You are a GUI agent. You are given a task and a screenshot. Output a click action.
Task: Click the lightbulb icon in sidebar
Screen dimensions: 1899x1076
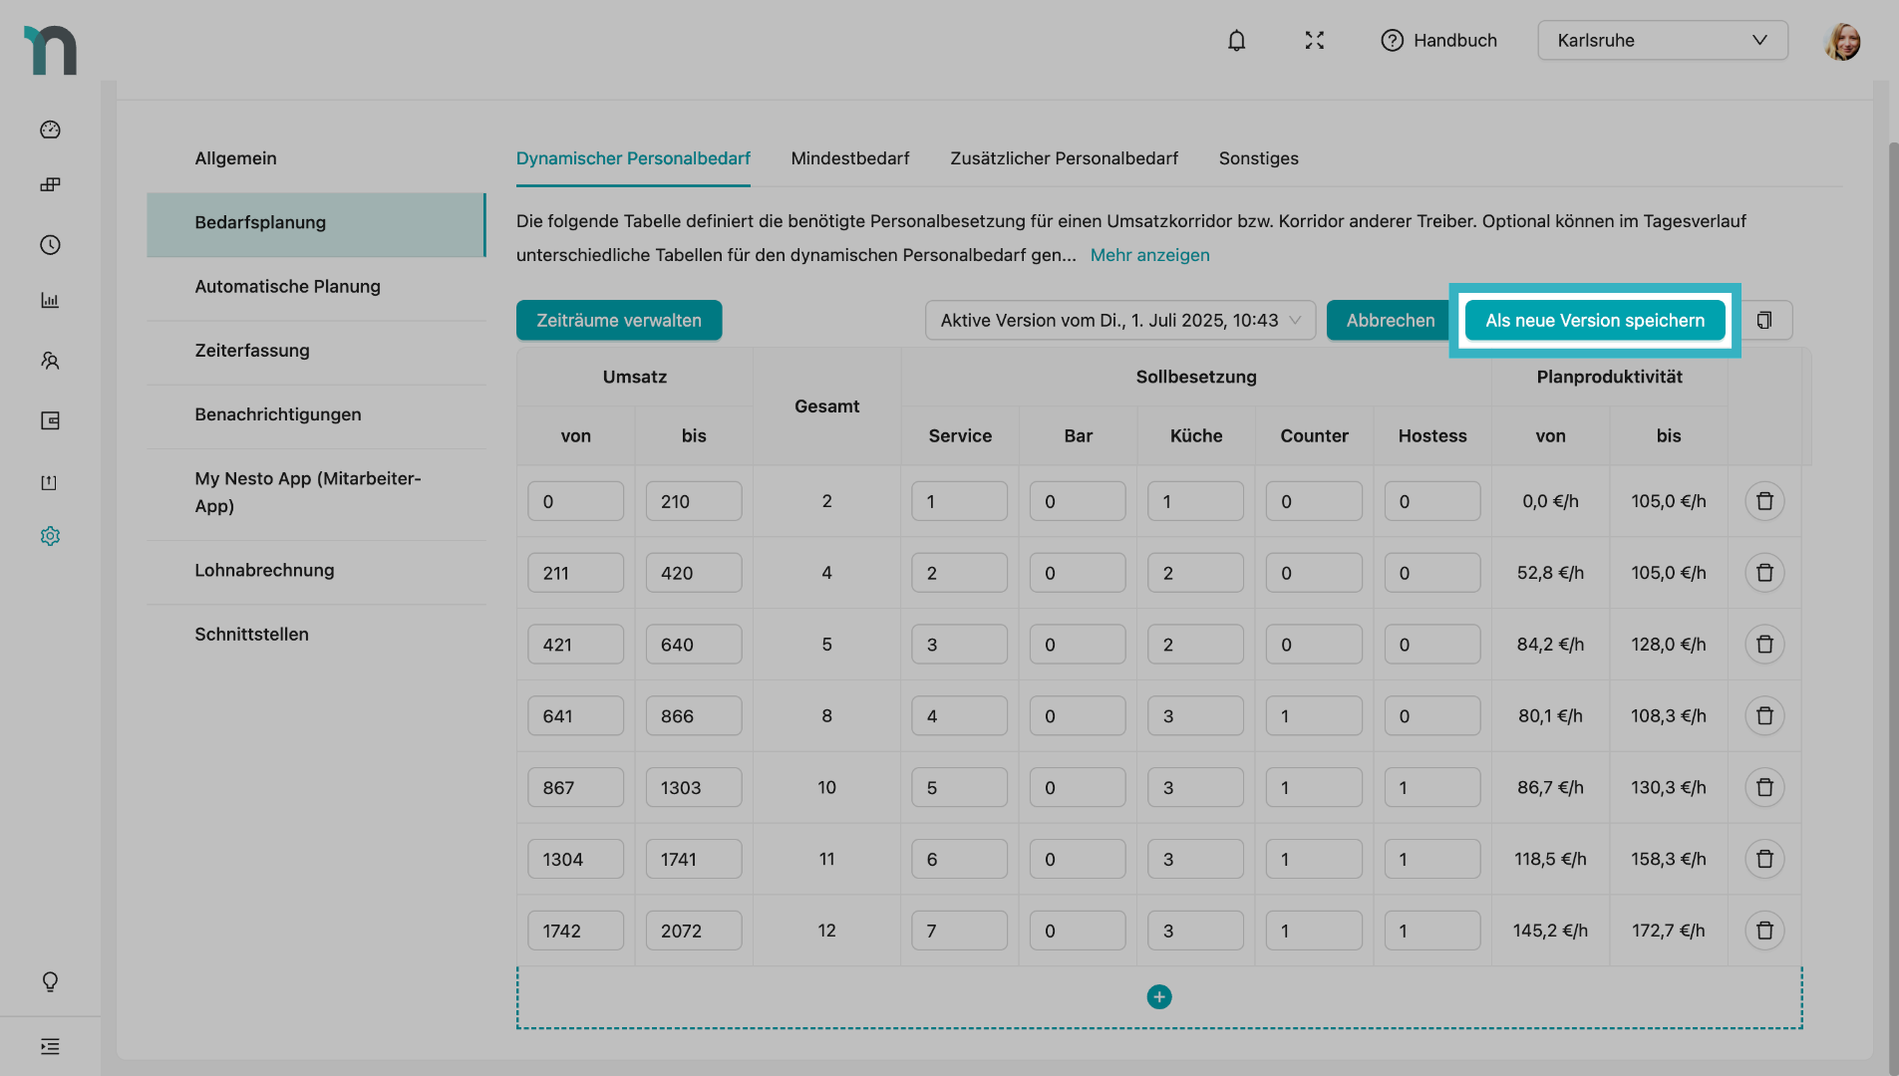coord(50,982)
